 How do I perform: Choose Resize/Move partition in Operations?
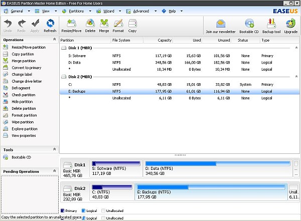tap(29, 47)
